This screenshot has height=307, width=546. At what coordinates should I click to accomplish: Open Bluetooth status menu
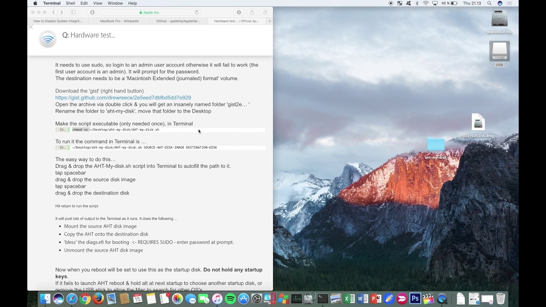pyautogui.click(x=417, y=3)
